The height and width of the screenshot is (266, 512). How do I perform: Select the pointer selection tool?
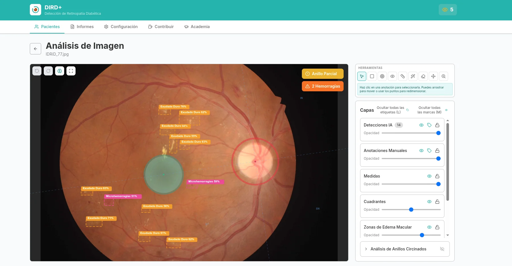pyautogui.click(x=362, y=76)
